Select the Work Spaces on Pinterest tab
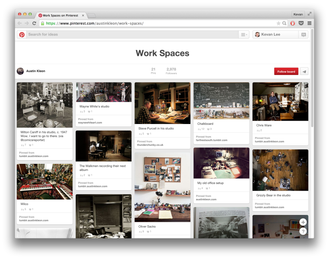Image resolution: width=329 pixels, height=259 pixels. (x=62, y=15)
